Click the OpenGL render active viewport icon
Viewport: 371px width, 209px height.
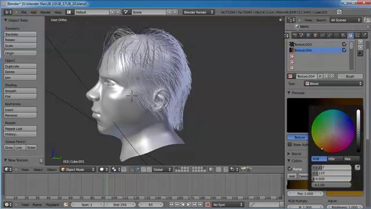tap(243, 170)
